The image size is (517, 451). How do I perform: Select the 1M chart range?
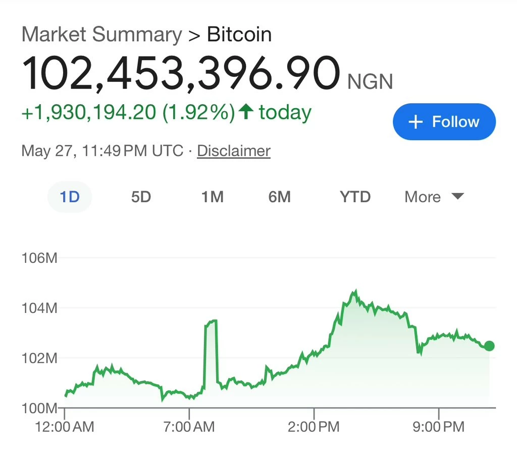[213, 197]
